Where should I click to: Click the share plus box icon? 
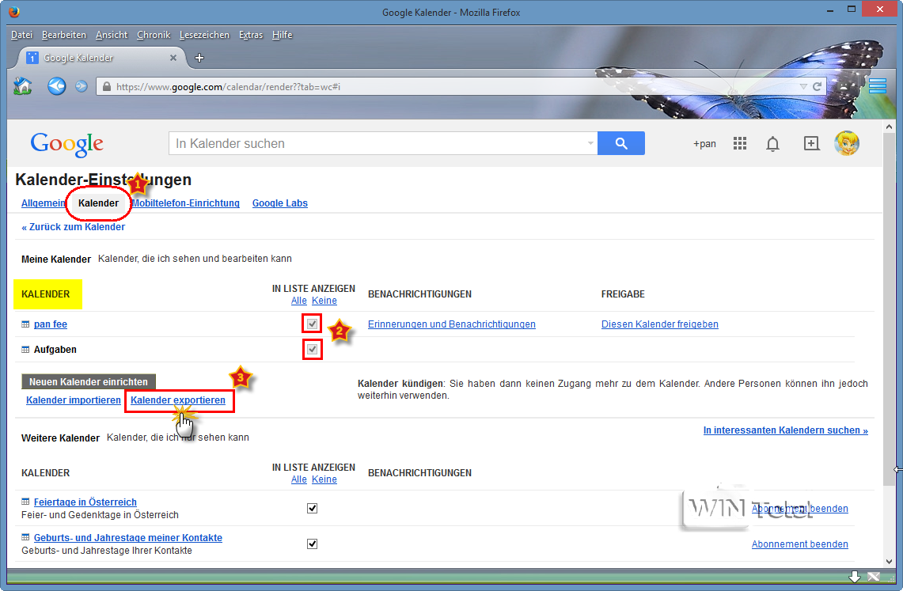[x=811, y=143]
